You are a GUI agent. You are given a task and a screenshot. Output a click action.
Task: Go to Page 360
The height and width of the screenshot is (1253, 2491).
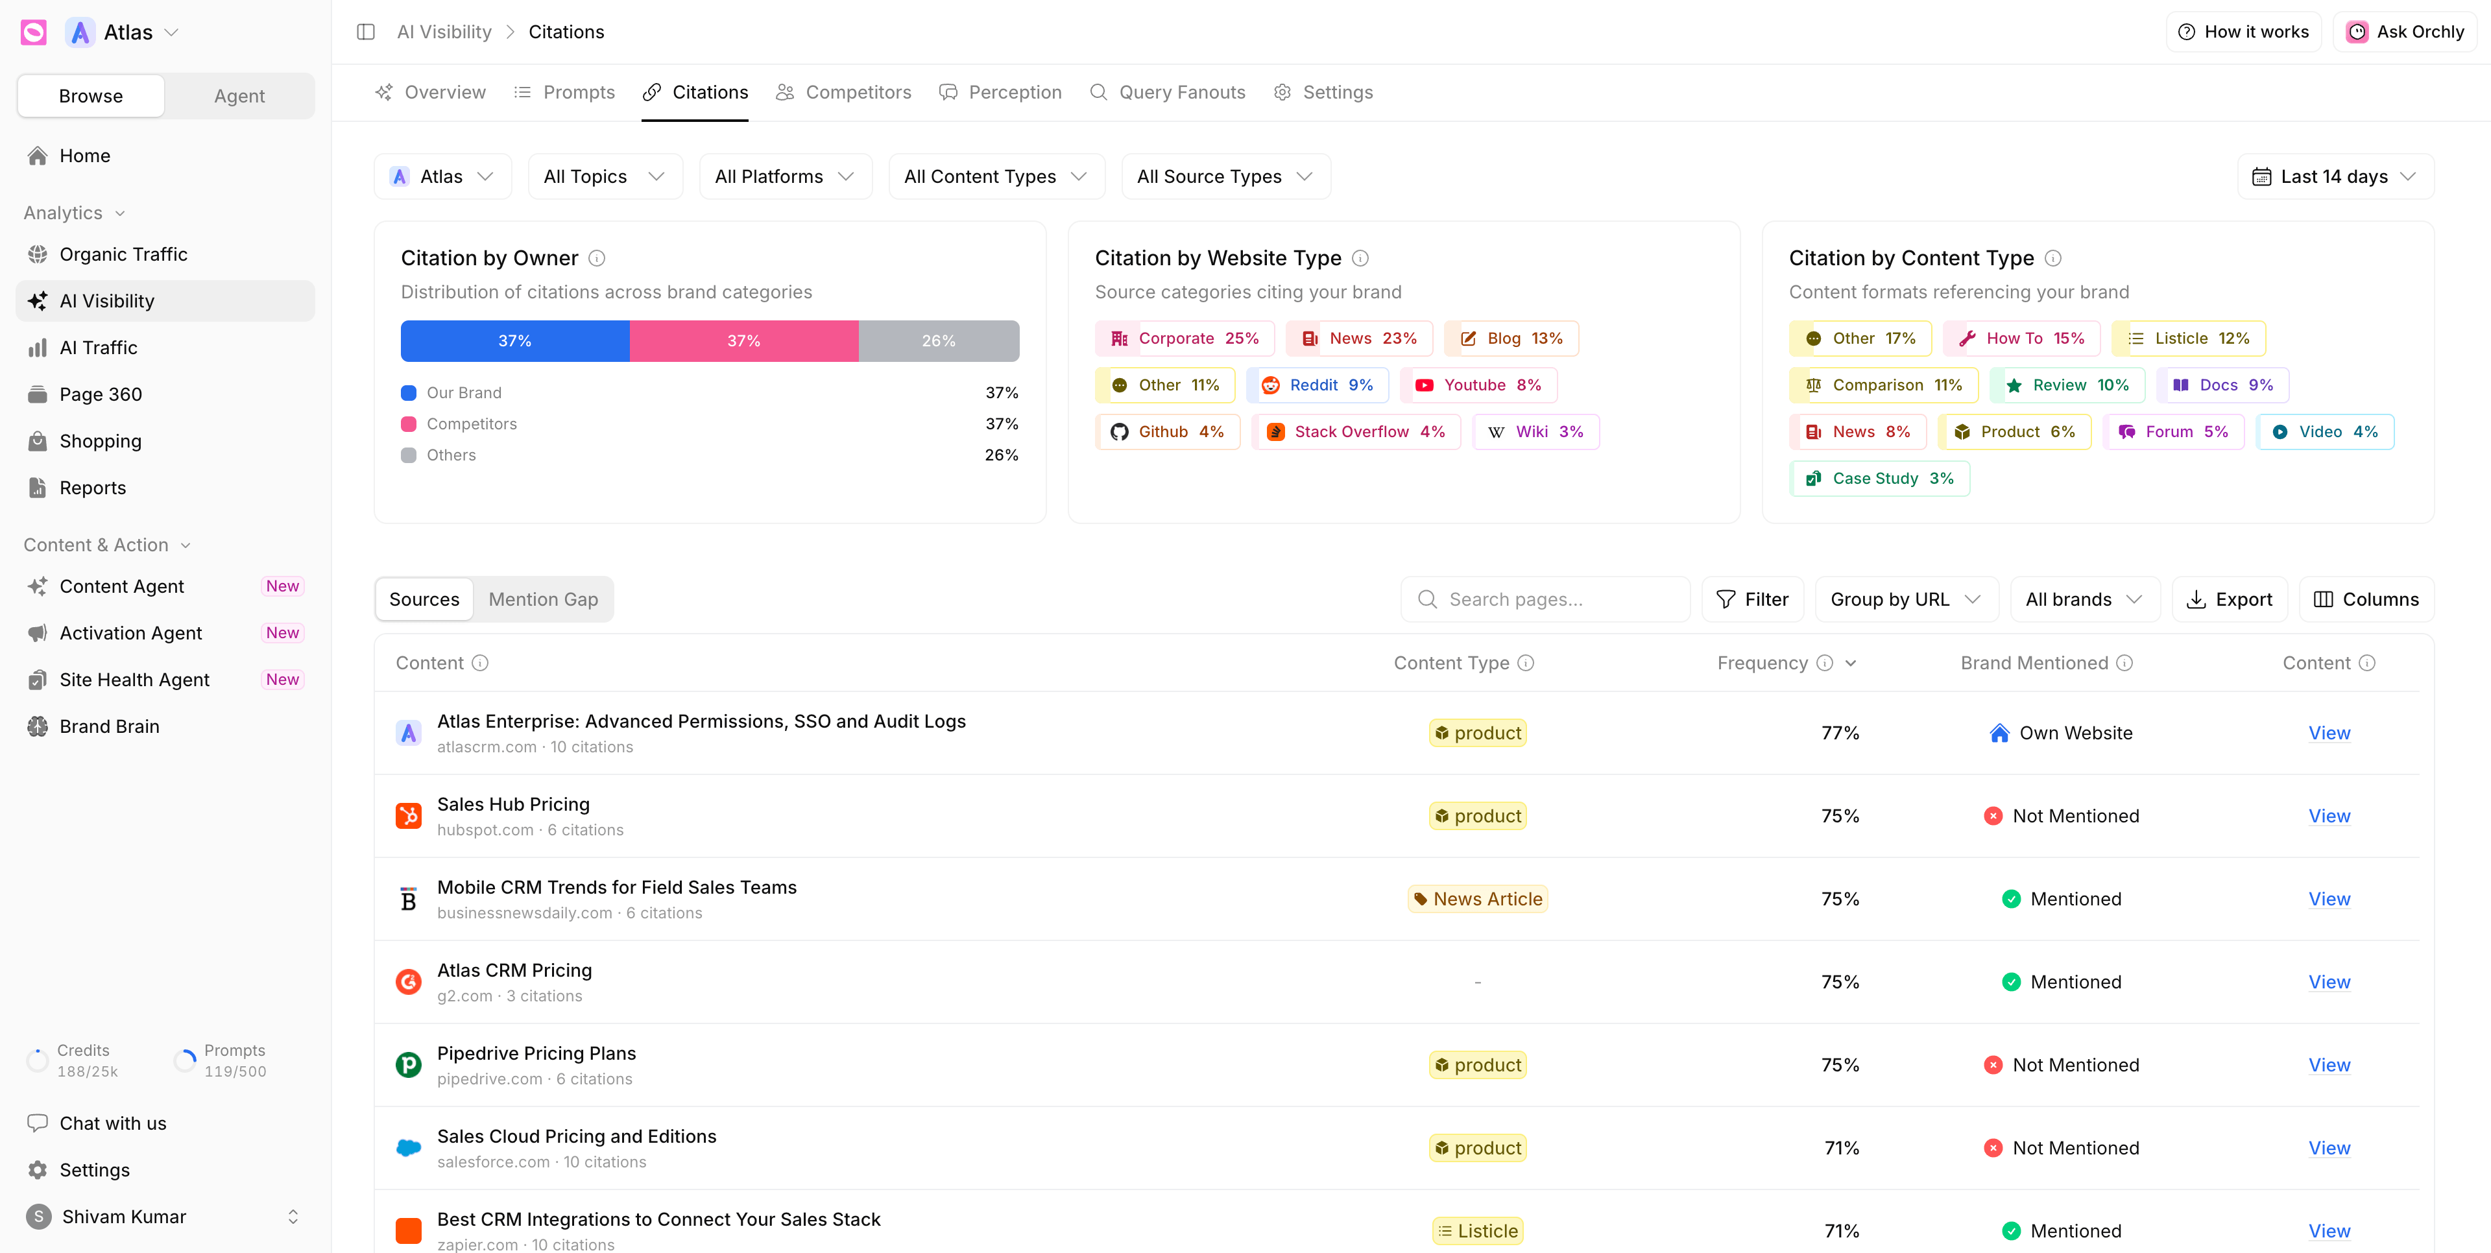(165, 394)
